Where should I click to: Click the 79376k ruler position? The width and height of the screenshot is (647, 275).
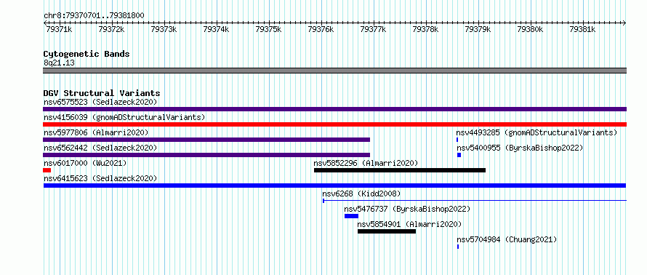click(321, 29)
